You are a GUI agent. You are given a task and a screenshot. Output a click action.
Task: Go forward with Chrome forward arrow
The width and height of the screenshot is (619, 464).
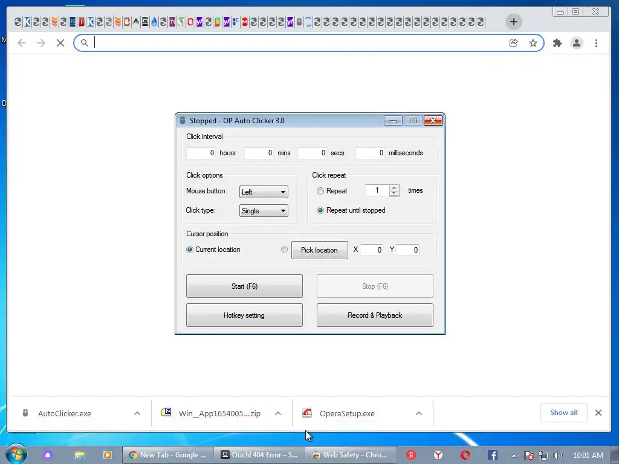point(41,43)
